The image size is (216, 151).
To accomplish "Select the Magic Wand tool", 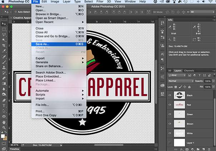I will [4, 40].
